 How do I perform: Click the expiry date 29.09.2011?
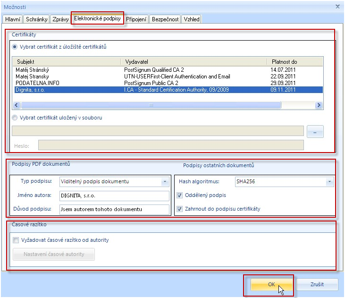tap(283, 83)
